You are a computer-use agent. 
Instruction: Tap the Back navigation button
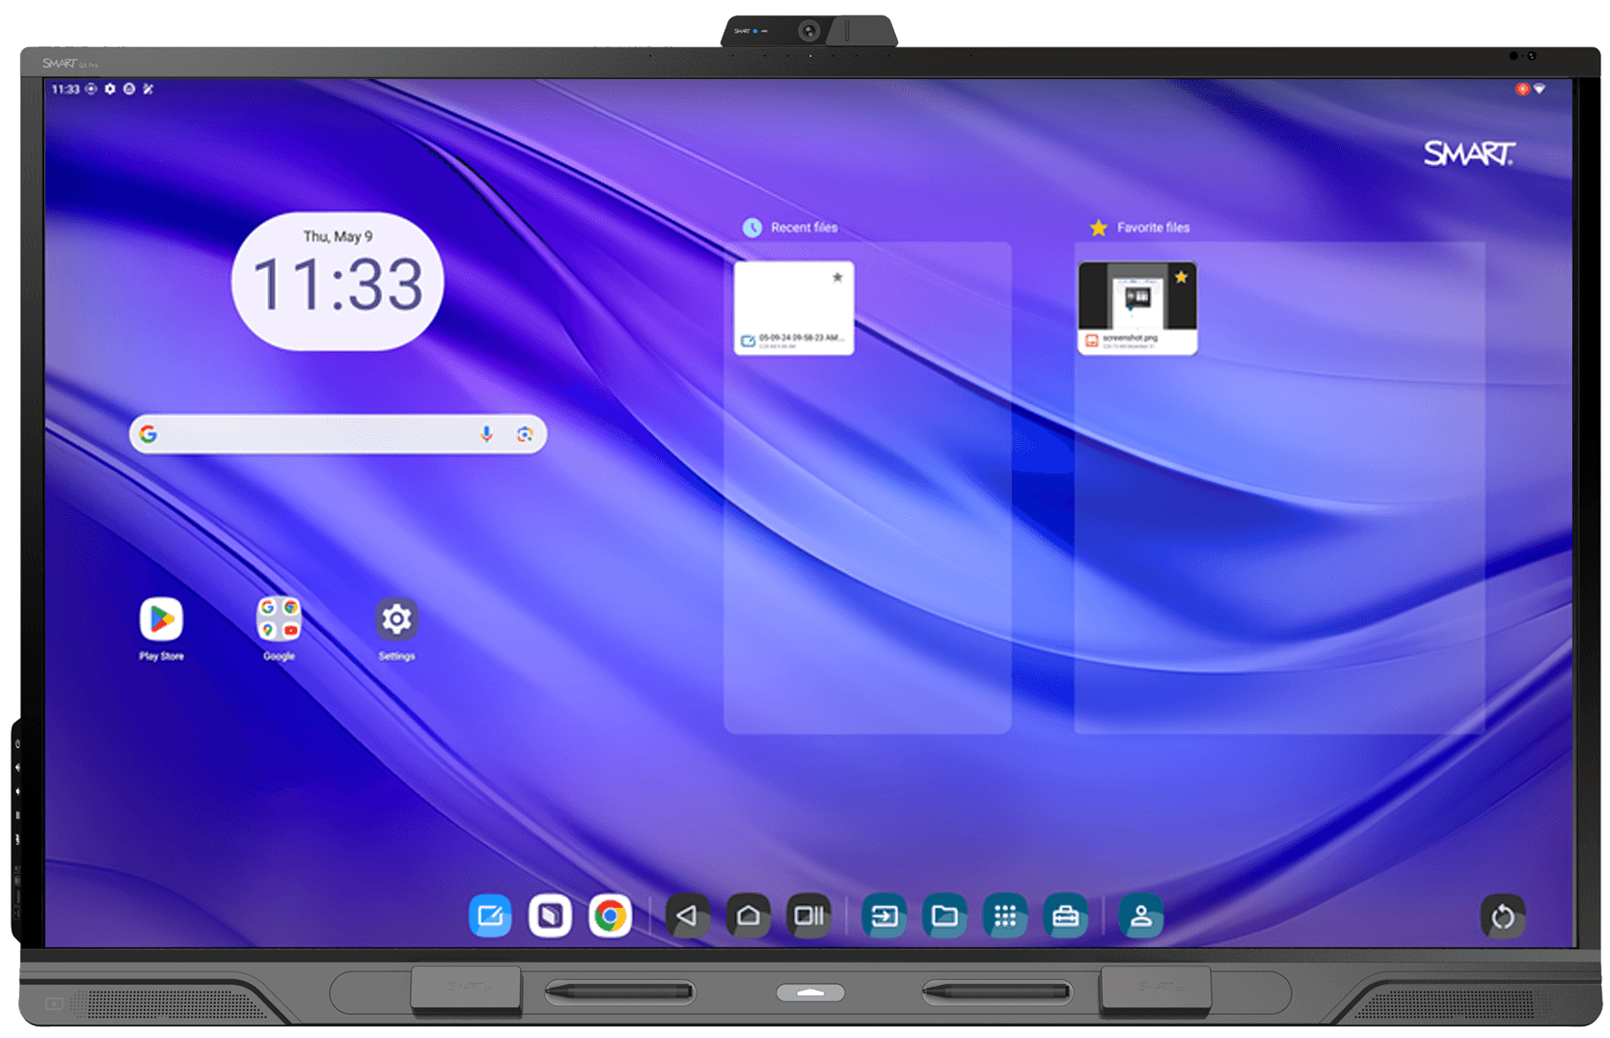687,915
